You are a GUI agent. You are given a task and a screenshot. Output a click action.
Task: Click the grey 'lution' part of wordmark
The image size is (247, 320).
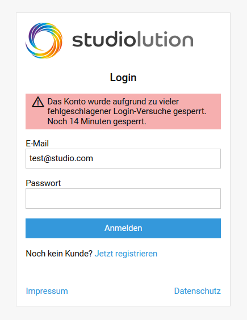point(165,39)
